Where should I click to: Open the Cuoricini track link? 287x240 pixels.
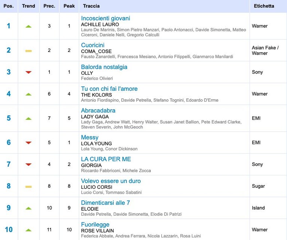93,45
